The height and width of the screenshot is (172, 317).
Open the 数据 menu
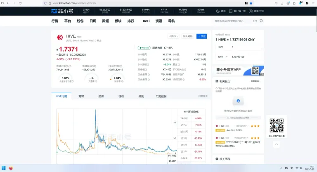click(106, 21)
